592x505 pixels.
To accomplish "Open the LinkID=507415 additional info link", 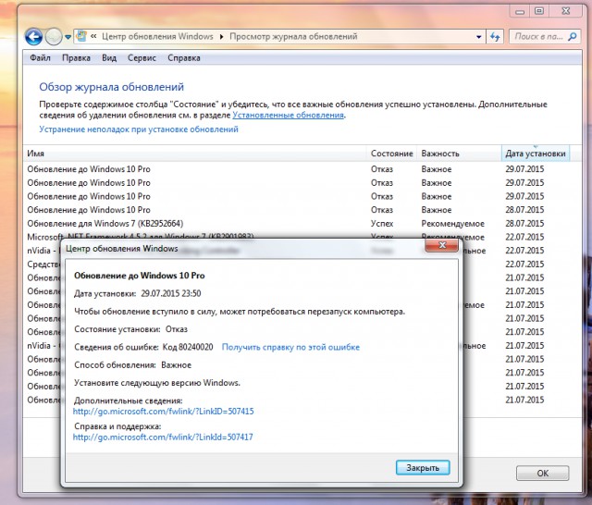I will (x=163, y=412).
